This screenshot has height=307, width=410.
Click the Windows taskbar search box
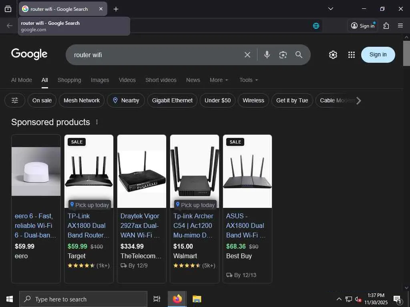(83, 299)
